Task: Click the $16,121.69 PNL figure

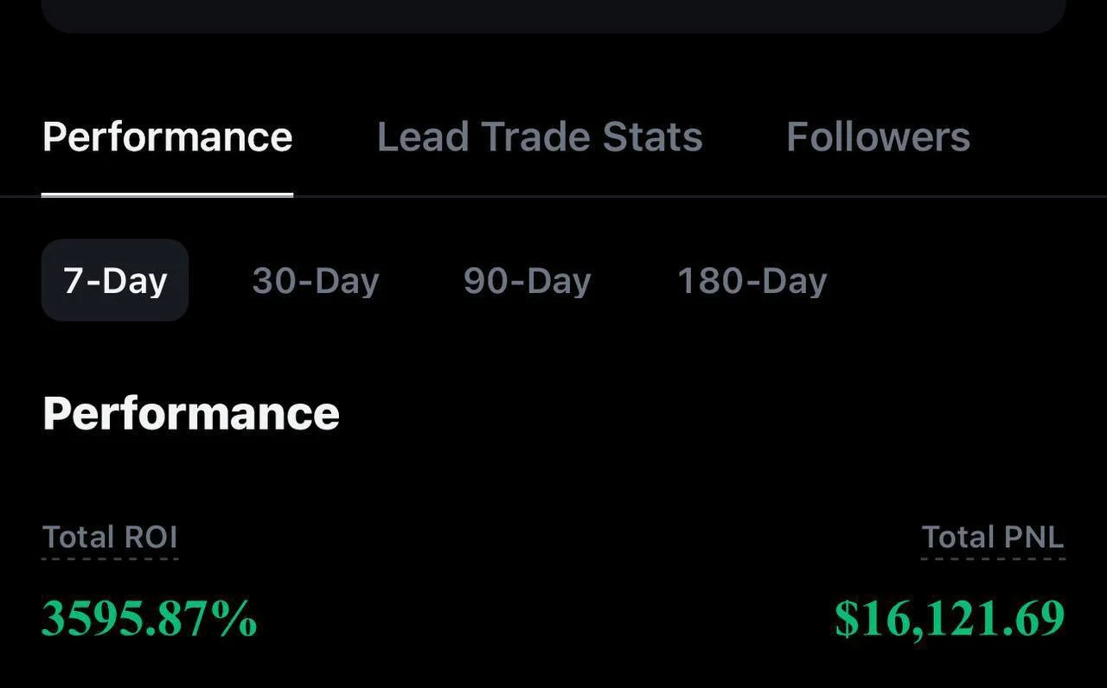Action: (x=949, y=619)
